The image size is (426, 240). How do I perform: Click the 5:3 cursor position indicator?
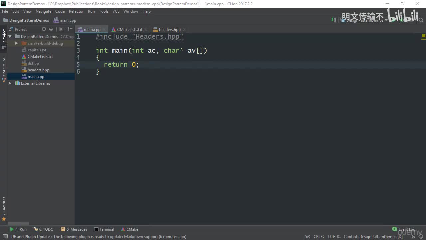[307, 237]
